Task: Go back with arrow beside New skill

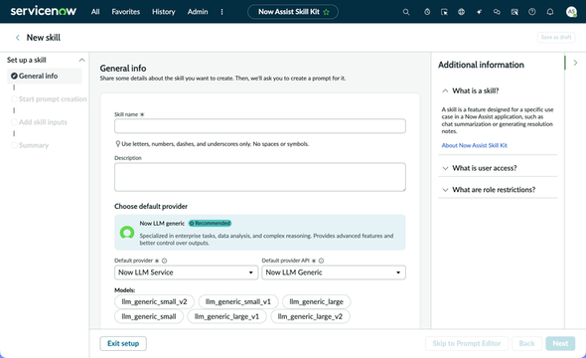Action: 17,38
